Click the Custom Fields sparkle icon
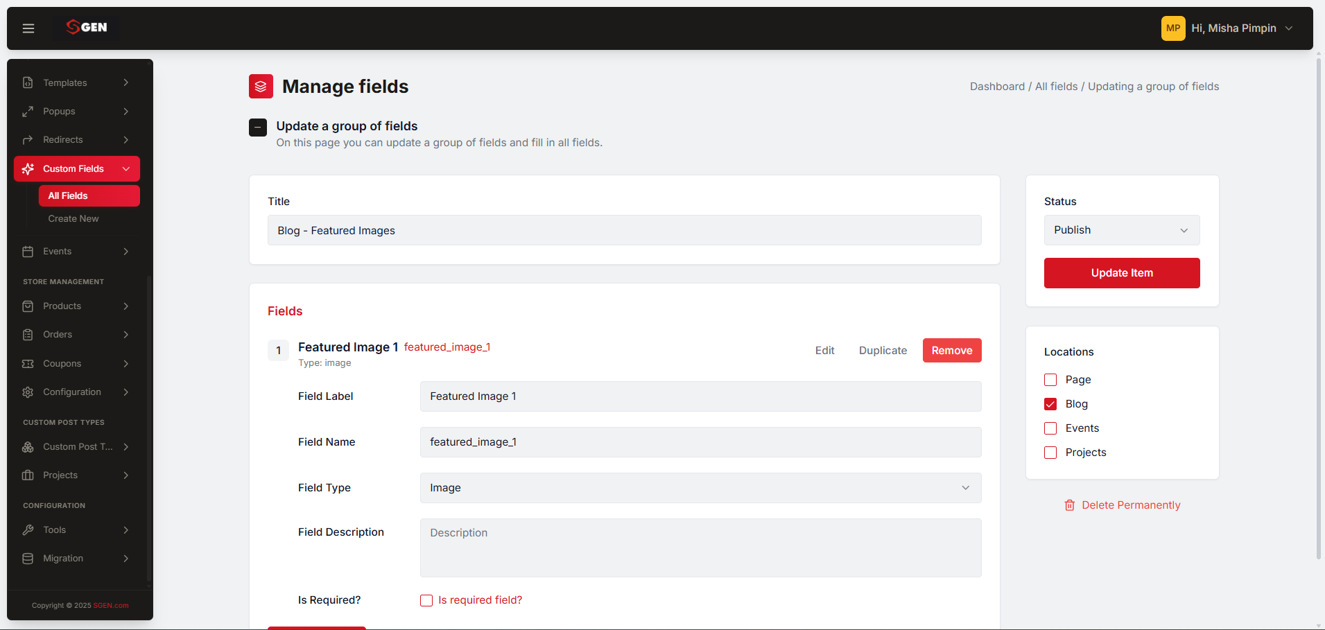Image resolution: width=1325 pixels, height=630 pixels. coord(28,169)
